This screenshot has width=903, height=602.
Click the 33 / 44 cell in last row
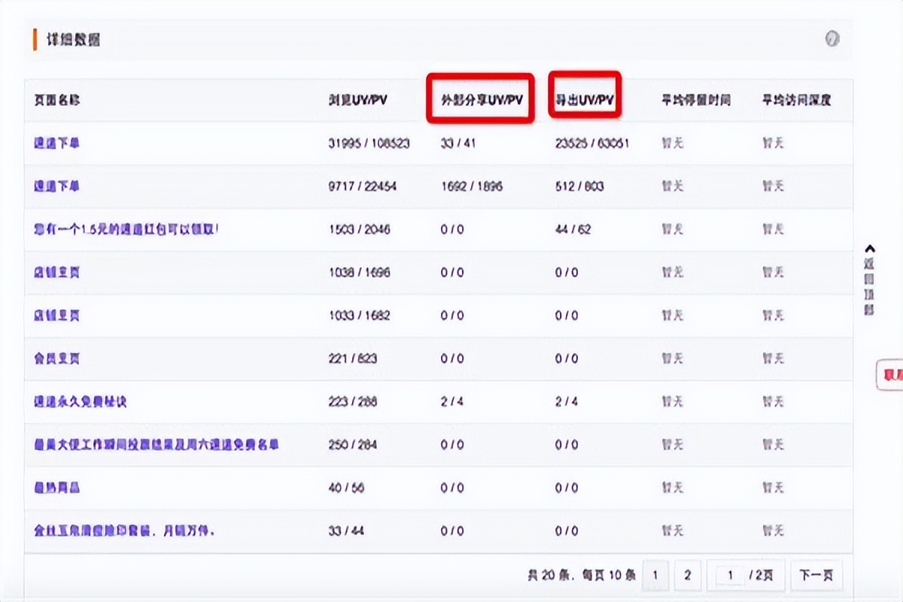pos(346,531)
